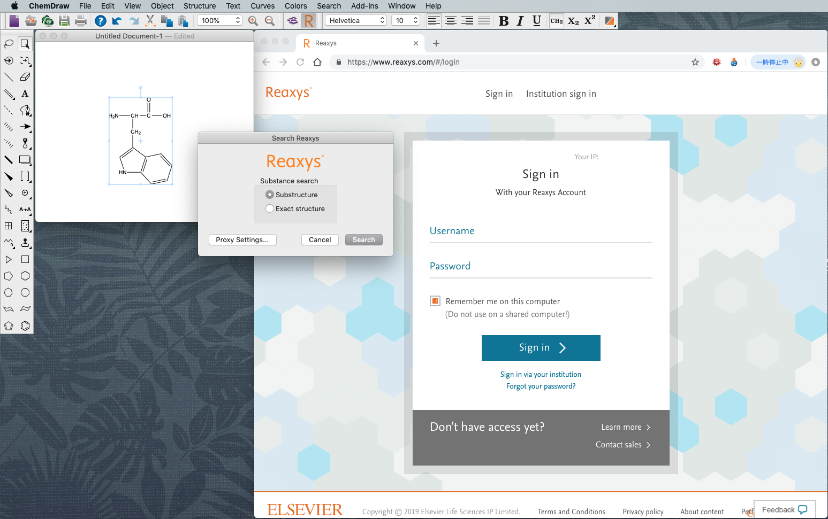Click the Undo arrow icon
Screen dimensions: 828x519
117,21
